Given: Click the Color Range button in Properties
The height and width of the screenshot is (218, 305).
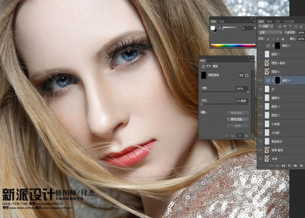Looking at the screenshot, I should (237, 119).
